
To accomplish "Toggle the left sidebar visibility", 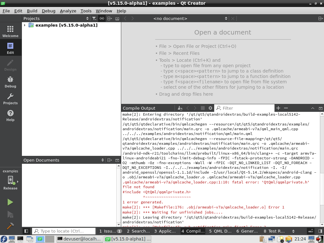I will pyautogui.click(x=26, y=231).
